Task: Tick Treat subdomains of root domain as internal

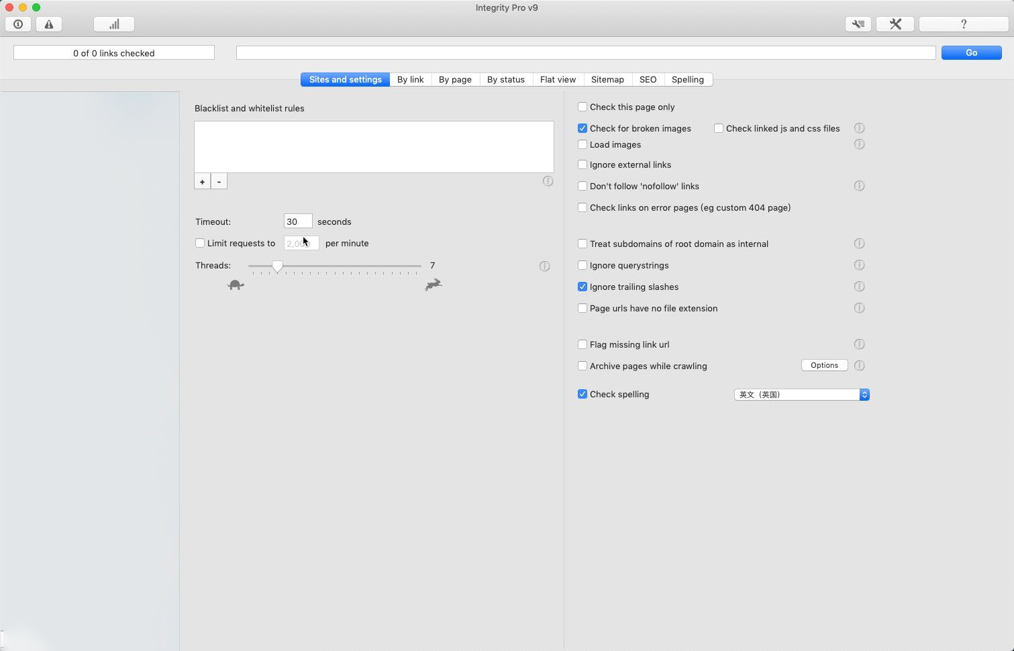Action: pos(582,244)
